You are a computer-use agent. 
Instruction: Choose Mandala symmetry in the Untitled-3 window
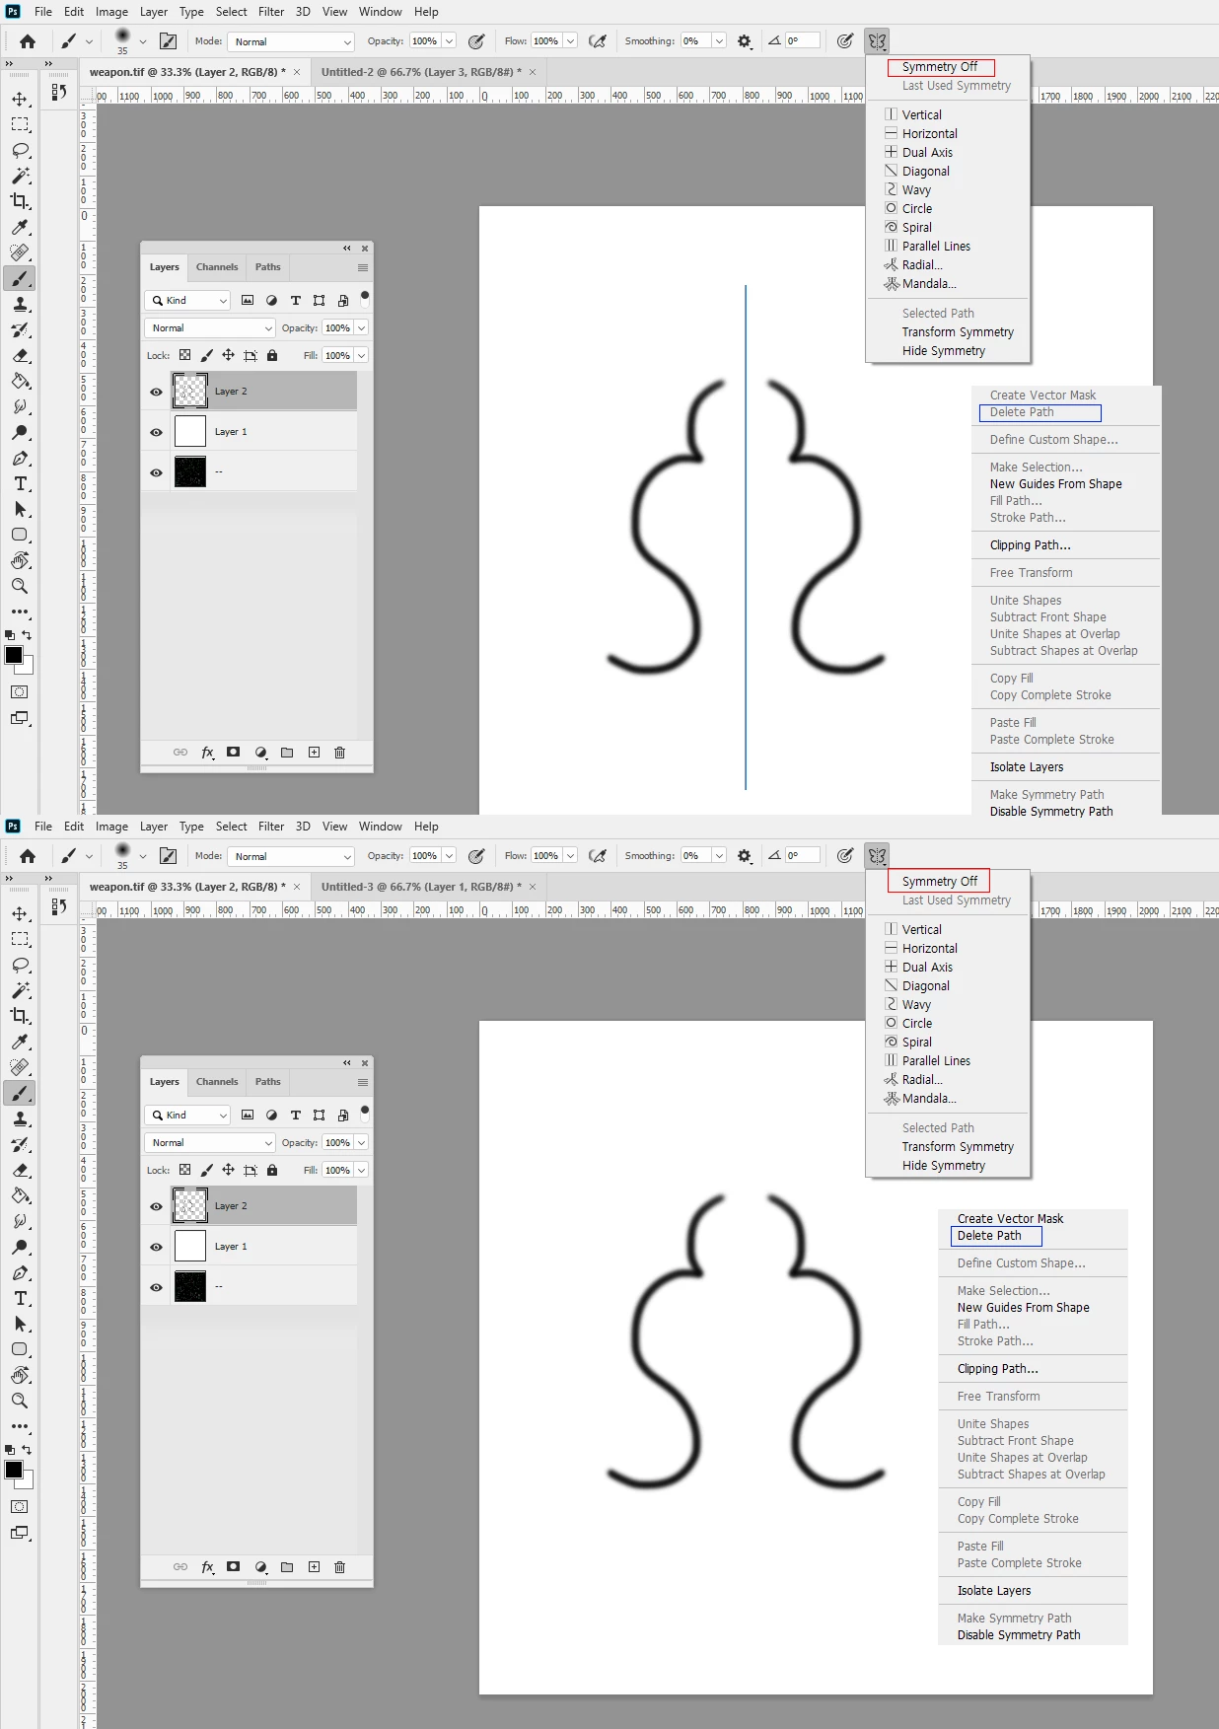coord(929,1099)
